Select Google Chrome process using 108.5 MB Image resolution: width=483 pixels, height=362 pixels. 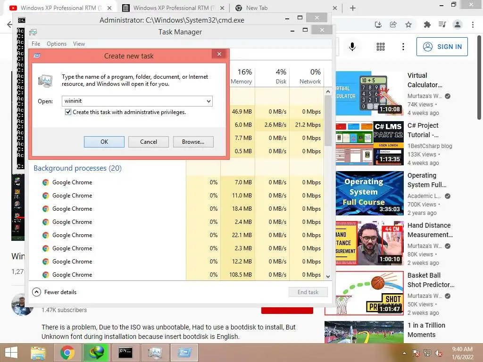[177, 275]
